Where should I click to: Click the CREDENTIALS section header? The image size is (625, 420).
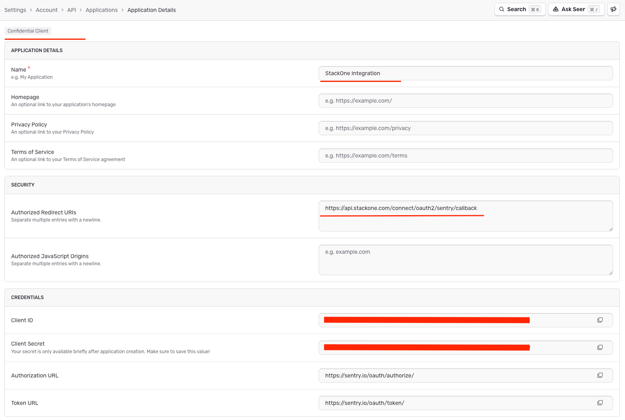coord(27,297)
